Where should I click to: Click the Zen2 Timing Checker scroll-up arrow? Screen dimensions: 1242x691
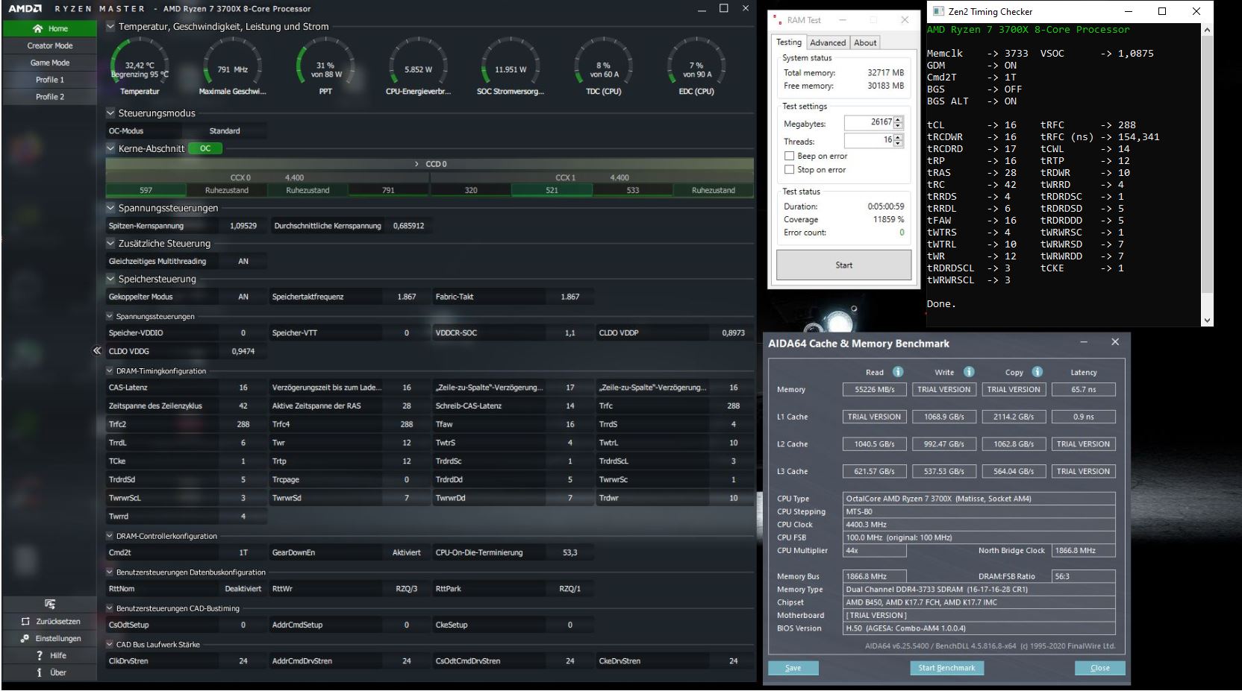pyautogui.click(x=1207, y=30)
